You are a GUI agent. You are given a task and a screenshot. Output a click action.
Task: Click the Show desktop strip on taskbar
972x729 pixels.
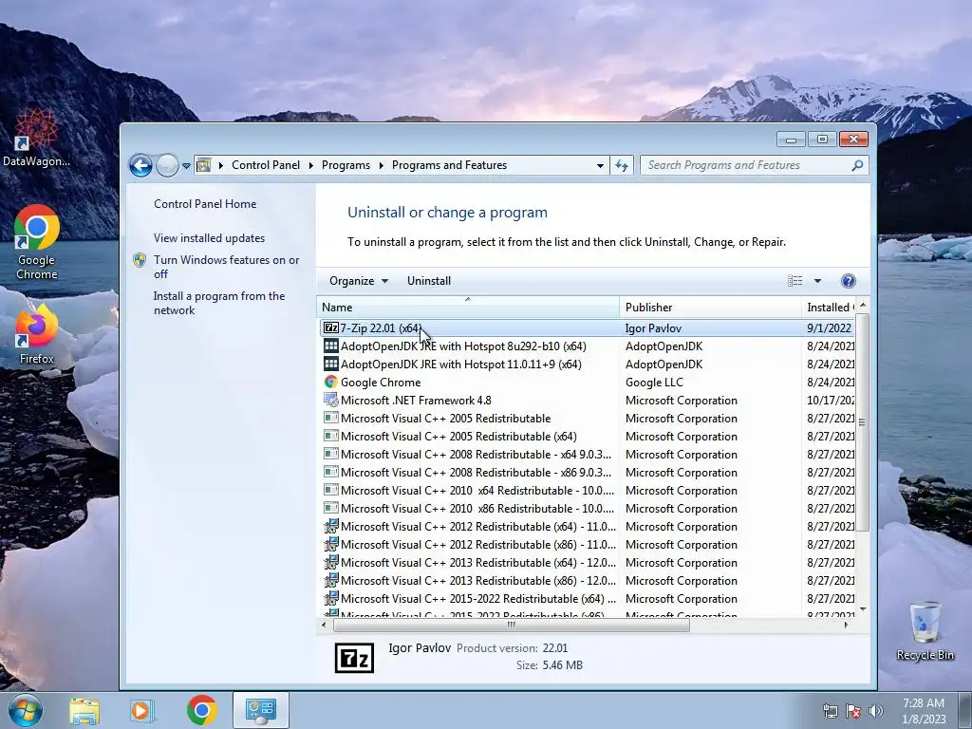click(965, 710)
